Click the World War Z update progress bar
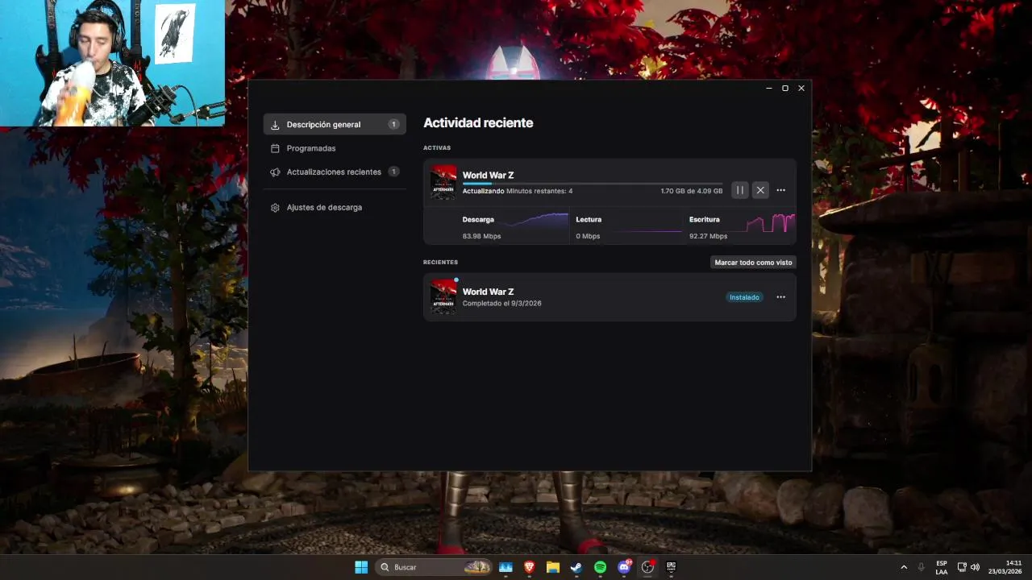Image resolution: width=1032 pixels, height=580 pixels. tap(593, 184)
